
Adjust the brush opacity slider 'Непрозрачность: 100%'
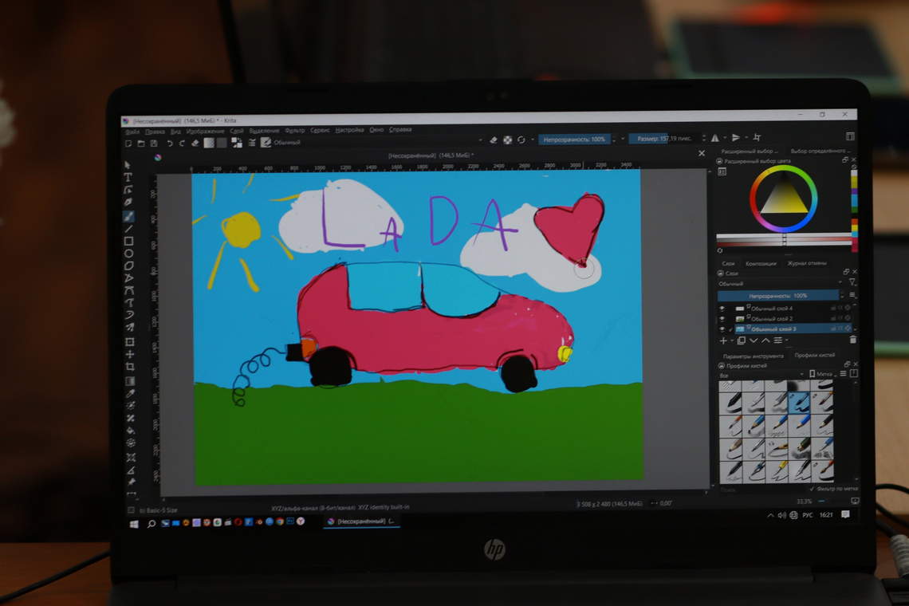574,140
